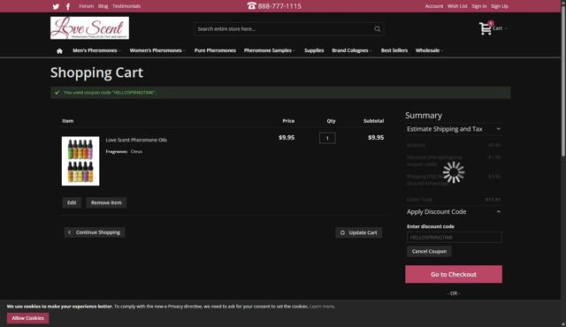Click the Love Scent Pheromone Oils thumbnail
The image size is (566, 327).
click(x=80, y=161)
